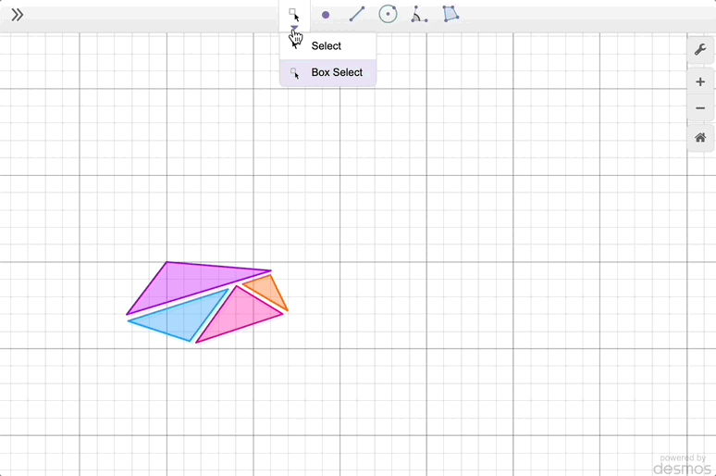Zoom out with the minus button
The height and width of the screenshot is (476, 716).
(x=700, y=108)
